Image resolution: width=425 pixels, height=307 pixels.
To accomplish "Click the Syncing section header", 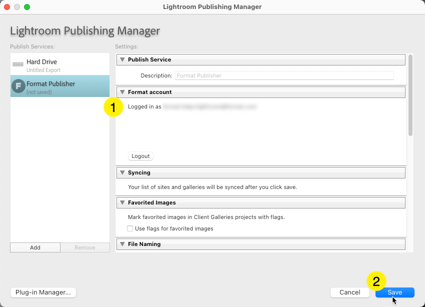I will pyautogui.click(x=261, y=172).
